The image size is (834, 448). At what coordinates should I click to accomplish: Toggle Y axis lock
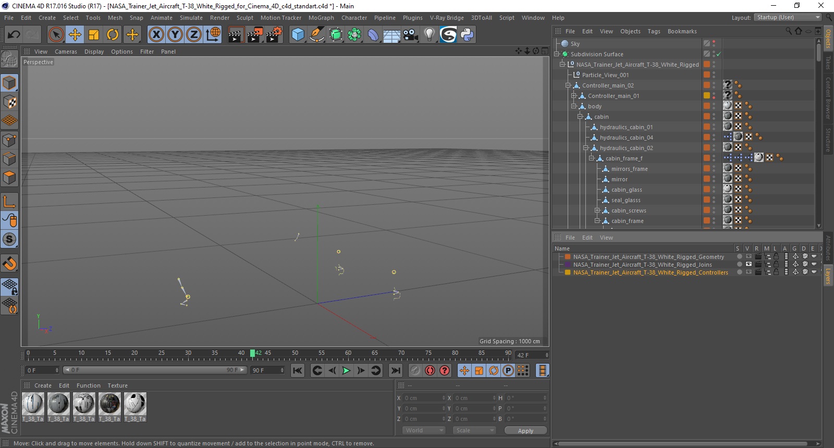[175, 35]
